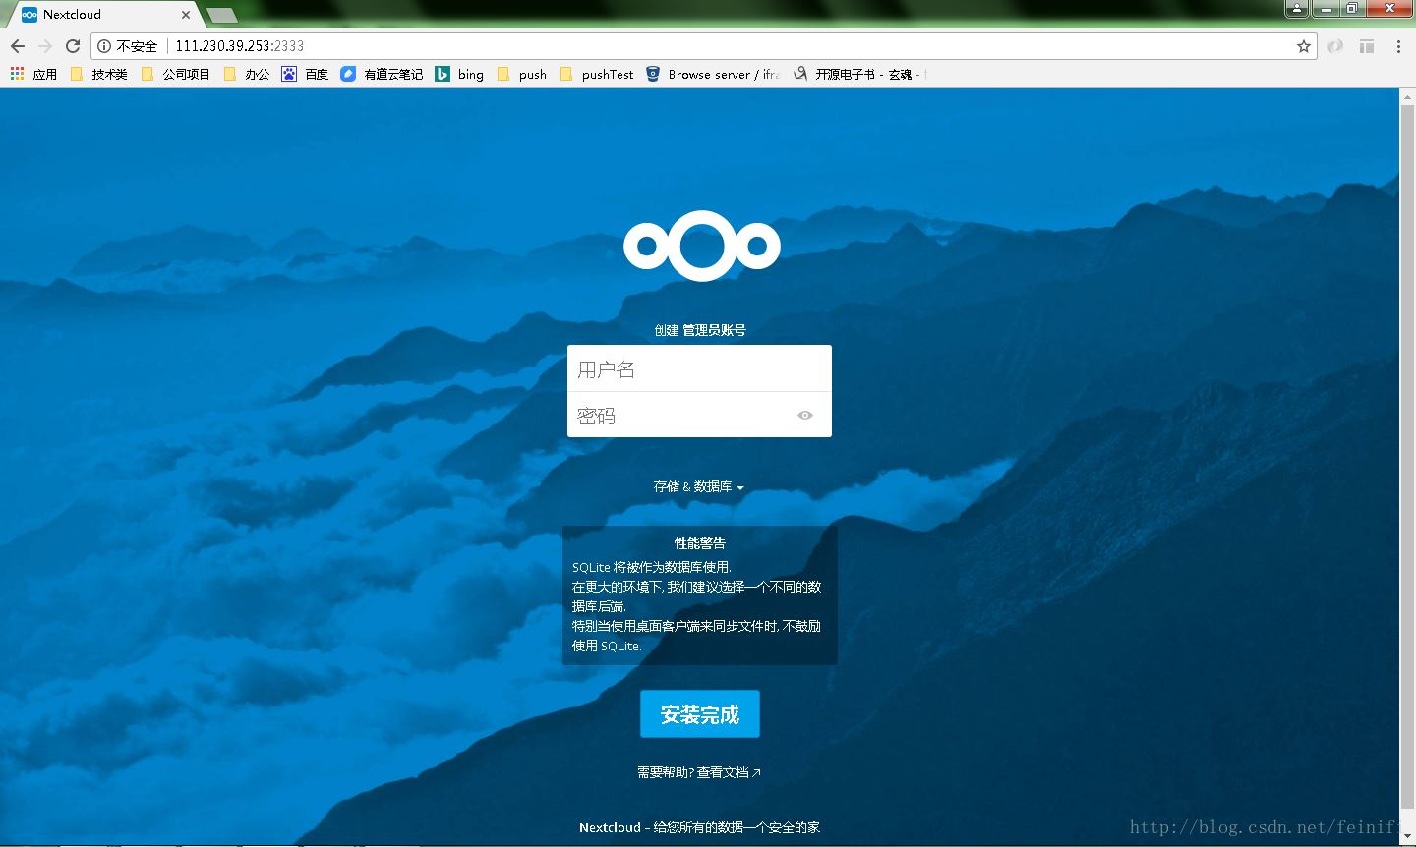Open the Browse server bookmark
This screenshot has height=847, width=1416.
[712, 73]
